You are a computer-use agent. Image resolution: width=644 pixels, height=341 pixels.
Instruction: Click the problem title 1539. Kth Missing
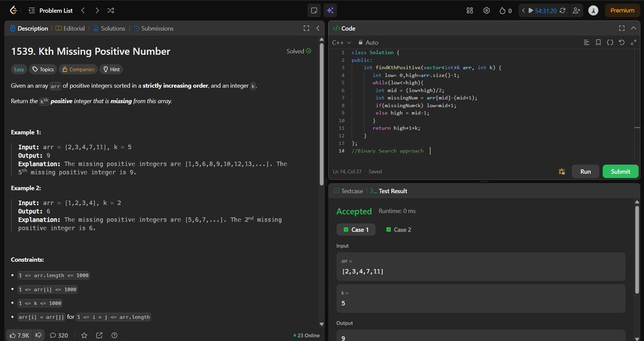91,52
